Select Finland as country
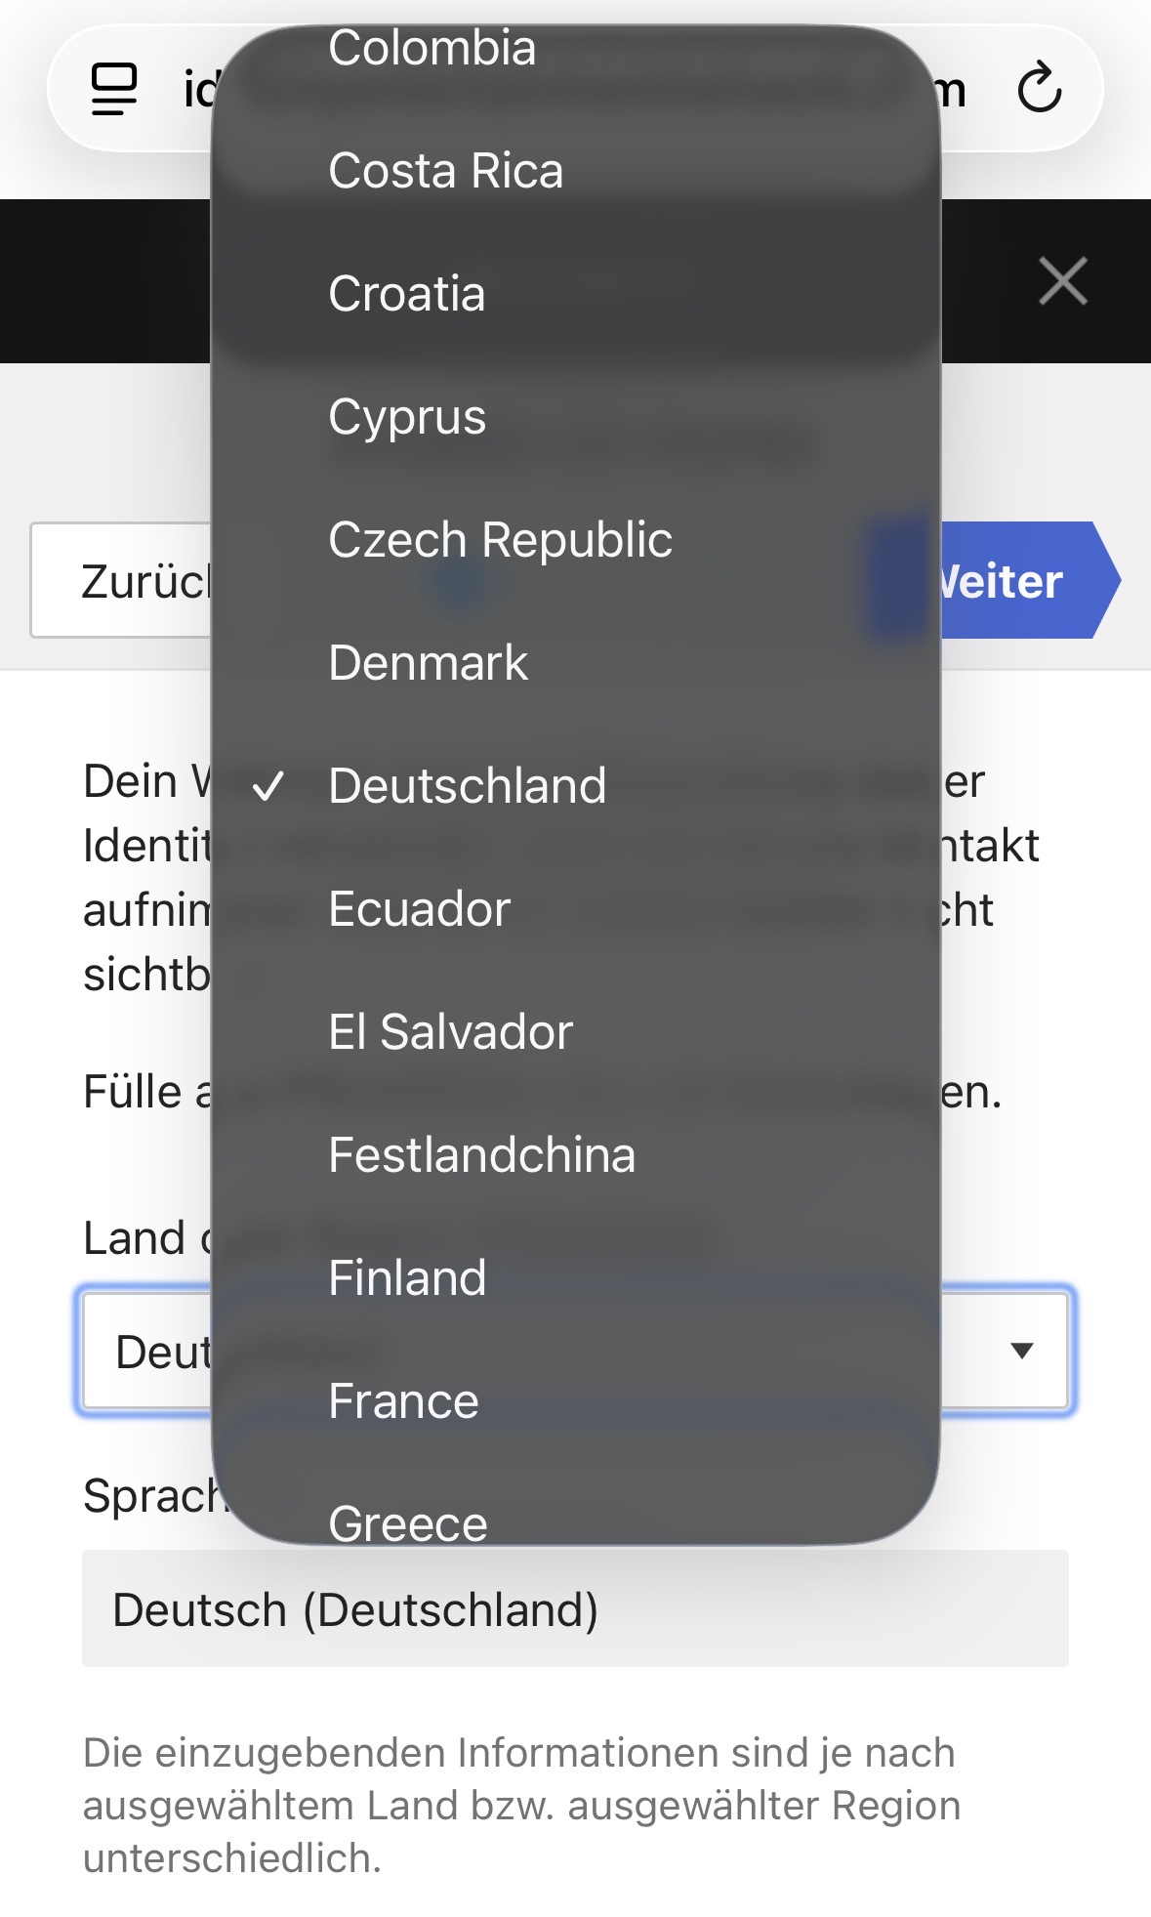Image resolution: width=1151 pixels, height=1917 pixels. click(x=407, y=1278)
